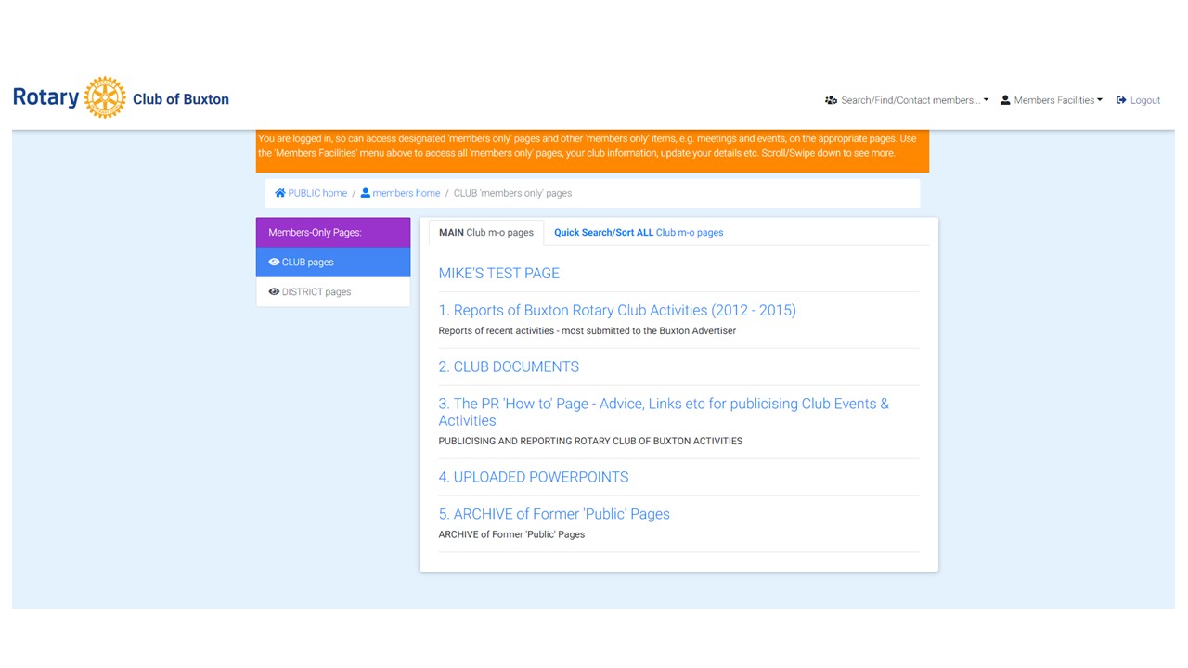Open Reports of Buxton Rotary Club Activities
The width and height of the screenshot is (1188, 668).
tap(617, 311)
